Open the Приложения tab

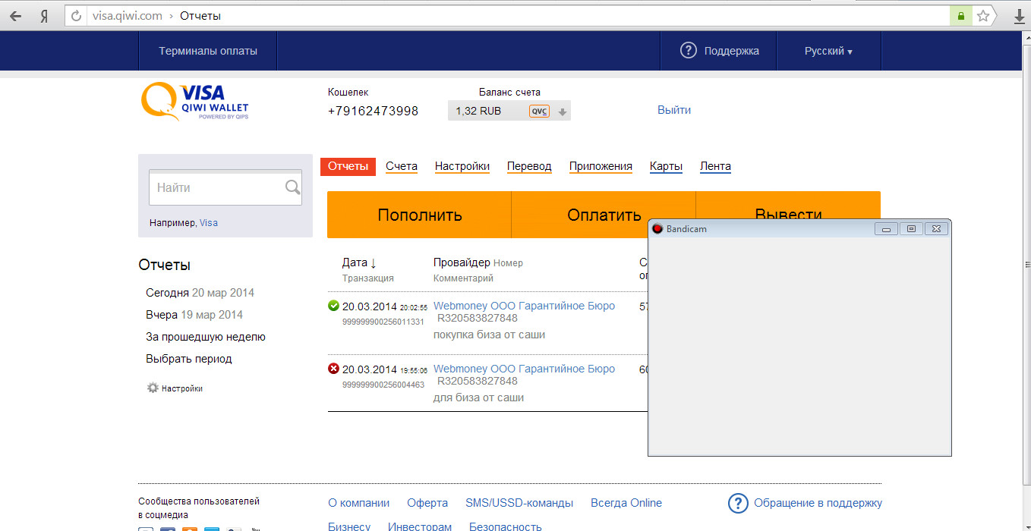tap(601, 166)
